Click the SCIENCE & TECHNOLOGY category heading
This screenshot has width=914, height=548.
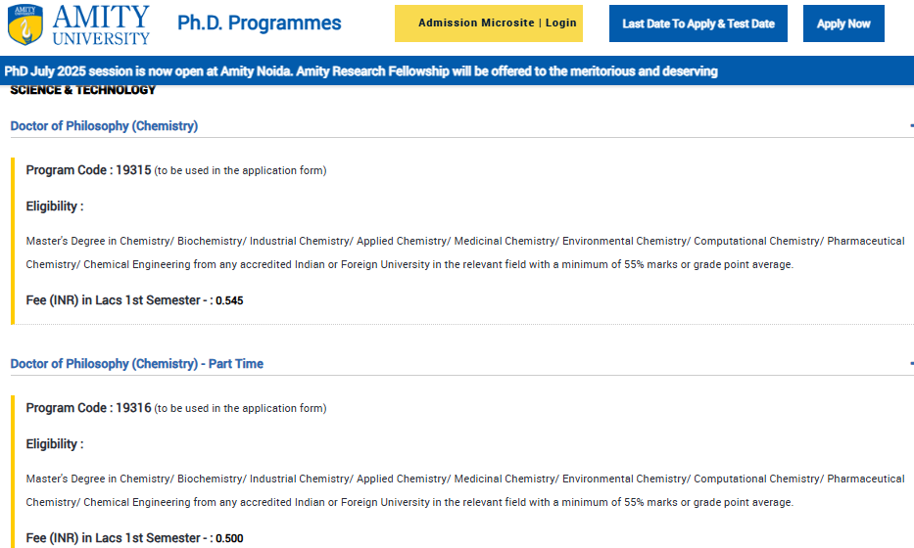pos(83,91)
